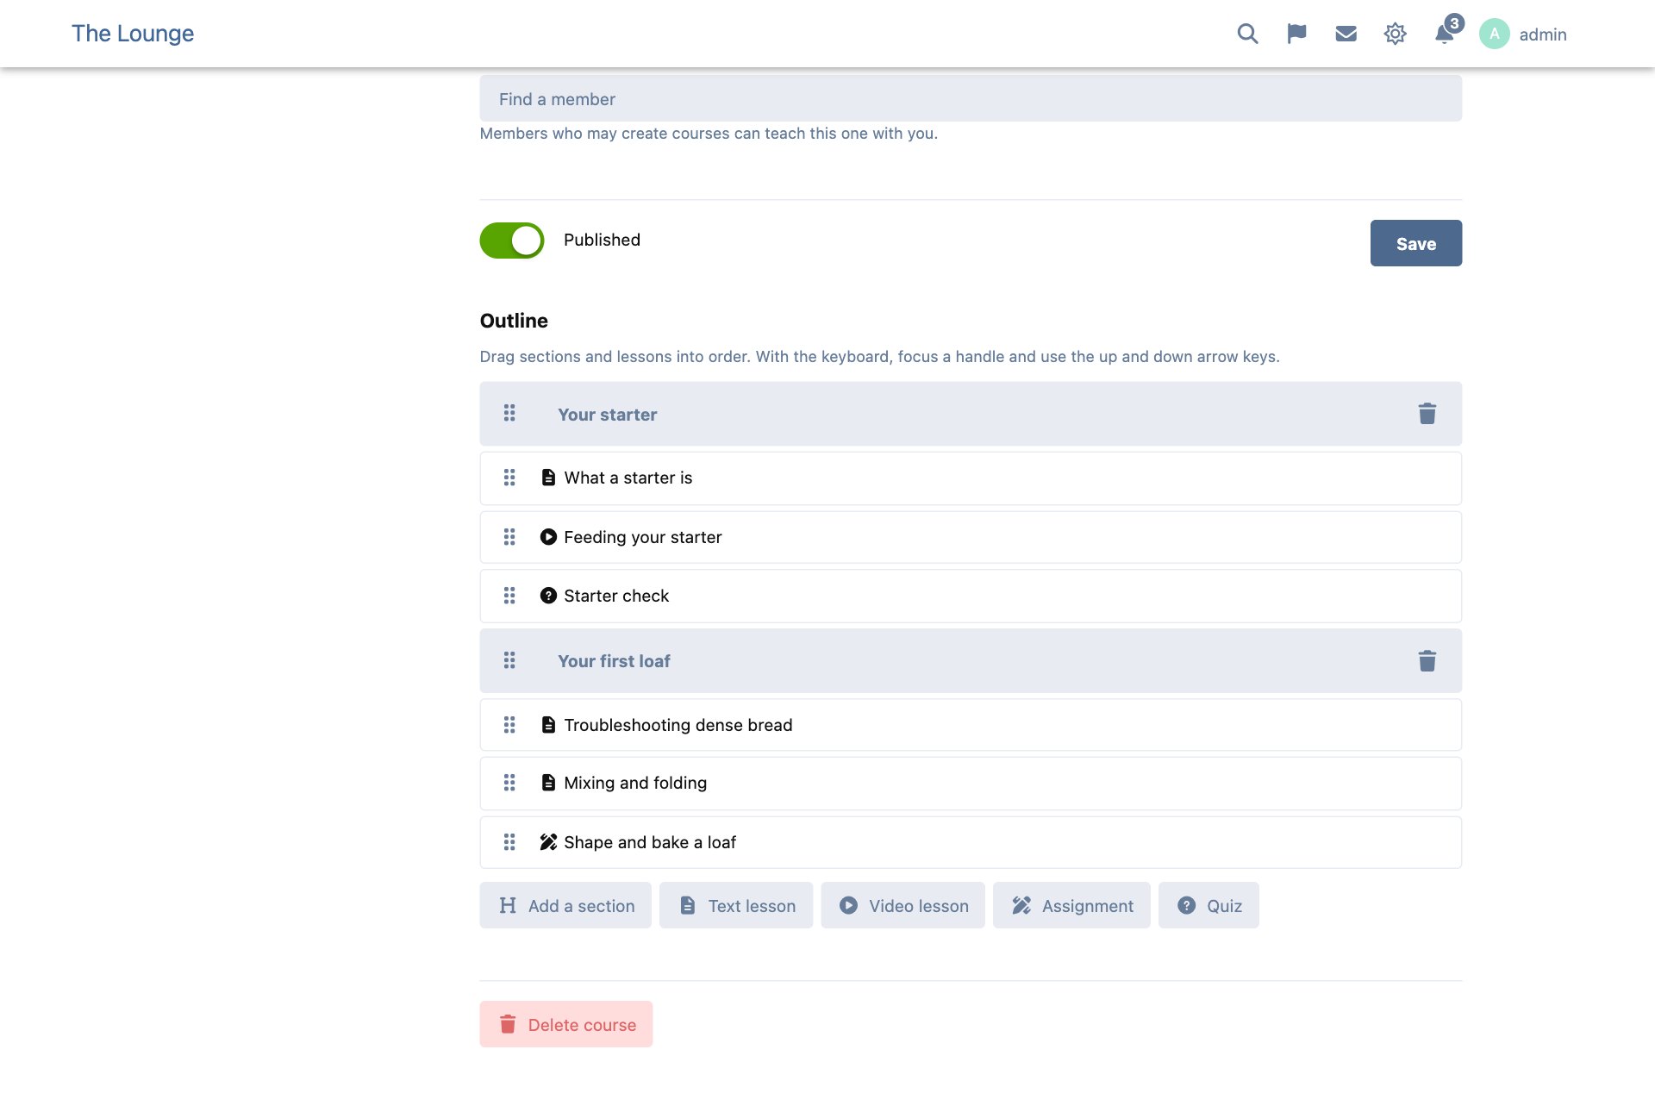Click Add a section button
1655x1112 pixels.
point(565,905)
